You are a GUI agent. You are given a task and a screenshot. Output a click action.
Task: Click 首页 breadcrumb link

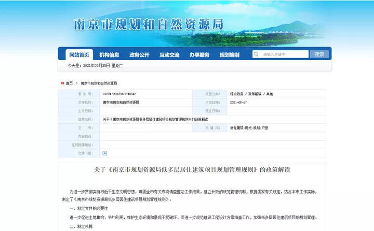click(70, 83)
